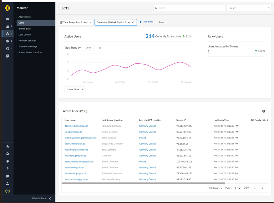Screen dimensions: 274x203
Task: Download the Active Users table
Action: [x=264, y=111]
